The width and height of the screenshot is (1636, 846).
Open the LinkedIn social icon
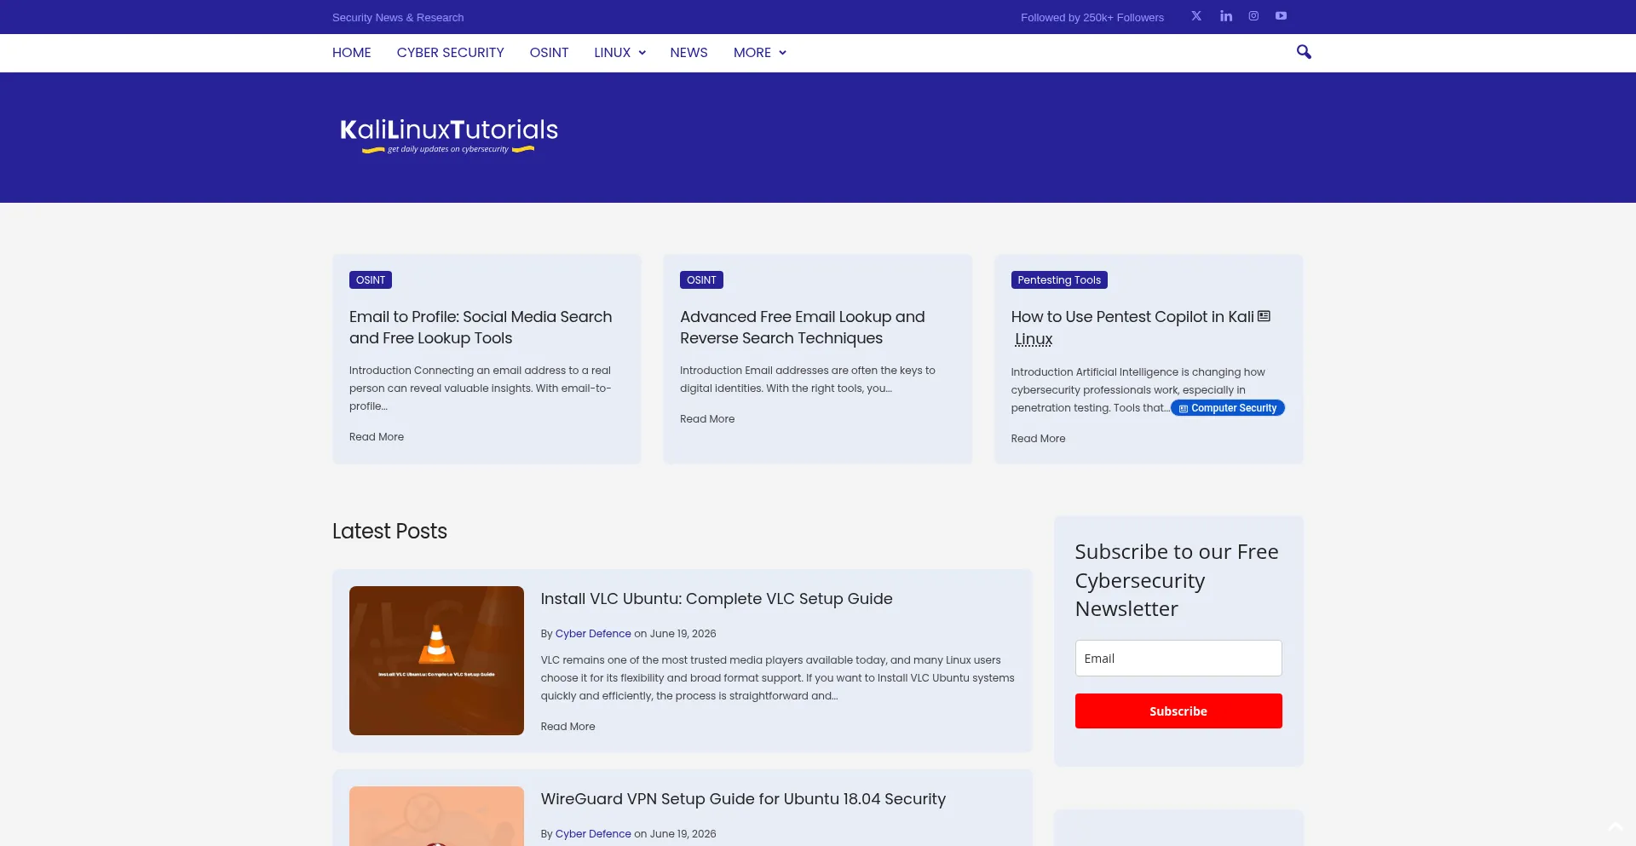(x=1225, y=16)
